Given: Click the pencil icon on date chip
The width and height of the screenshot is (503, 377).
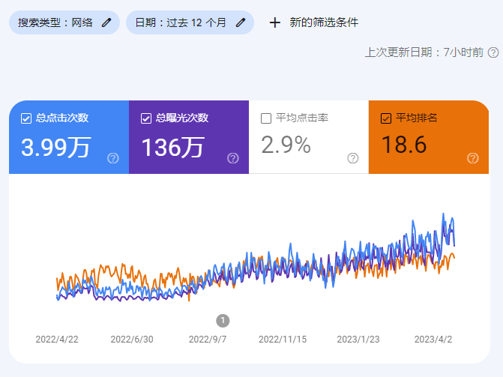Looking at the screenshot, I should coord(241,22).
